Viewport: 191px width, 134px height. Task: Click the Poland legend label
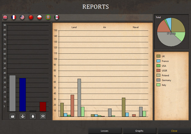165,75
